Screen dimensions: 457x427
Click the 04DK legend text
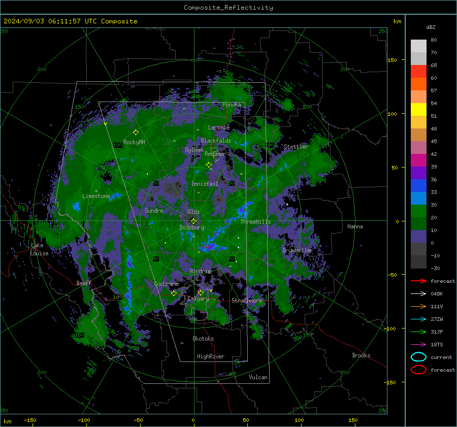437,294
